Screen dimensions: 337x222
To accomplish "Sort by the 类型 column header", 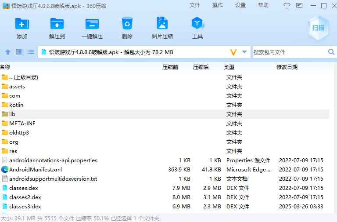I will [x=229, y=67].
